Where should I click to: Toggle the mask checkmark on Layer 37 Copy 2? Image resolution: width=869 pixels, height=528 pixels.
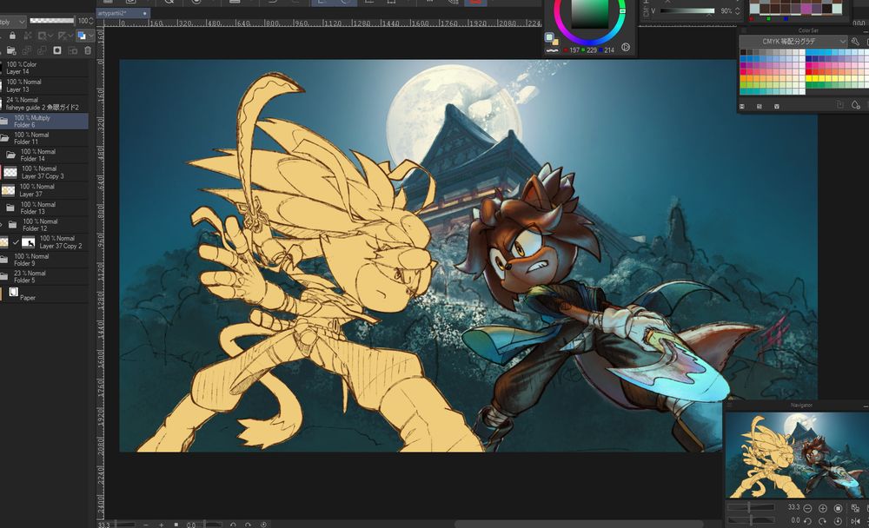(16, 242)
